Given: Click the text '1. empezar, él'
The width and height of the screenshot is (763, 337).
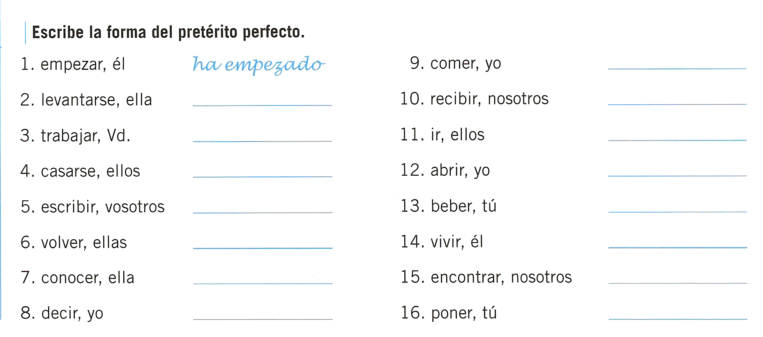Looking at the screenshot, I should (x=73, y=64).
